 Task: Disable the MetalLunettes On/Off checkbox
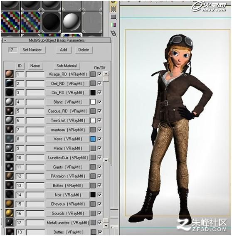point(99,222)
